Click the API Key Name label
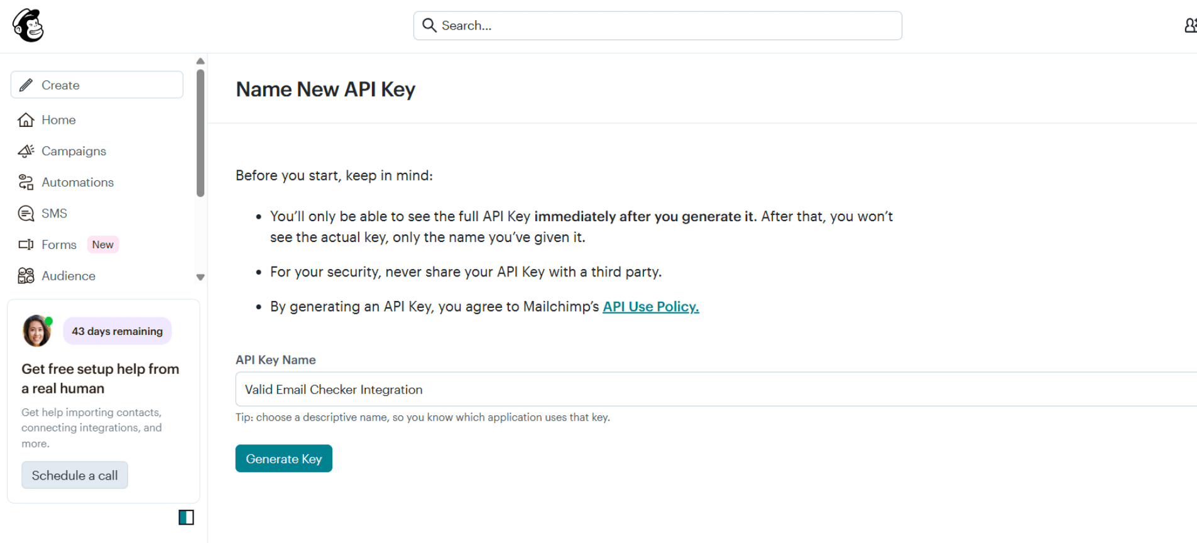 [x=276, y=360]
